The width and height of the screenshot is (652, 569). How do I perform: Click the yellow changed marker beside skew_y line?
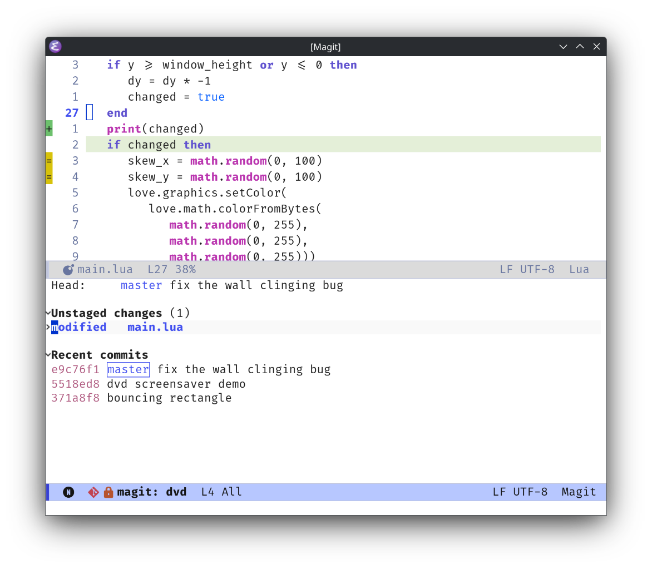pyautogui.click(x=49, y=177)
